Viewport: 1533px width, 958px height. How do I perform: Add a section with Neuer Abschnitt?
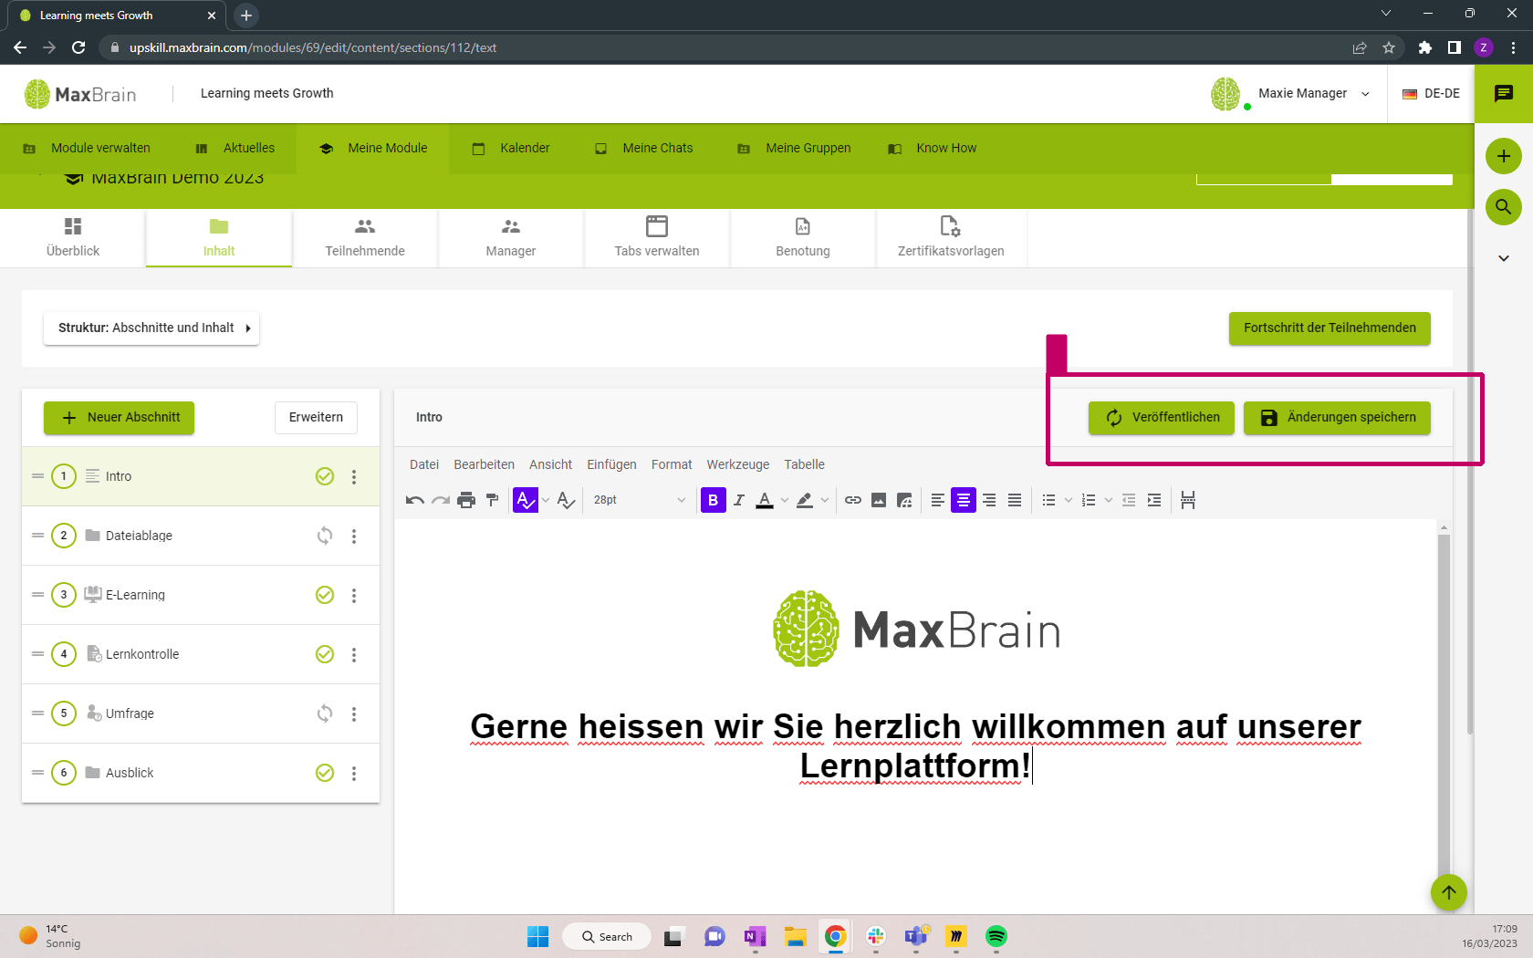click(120, 418)
